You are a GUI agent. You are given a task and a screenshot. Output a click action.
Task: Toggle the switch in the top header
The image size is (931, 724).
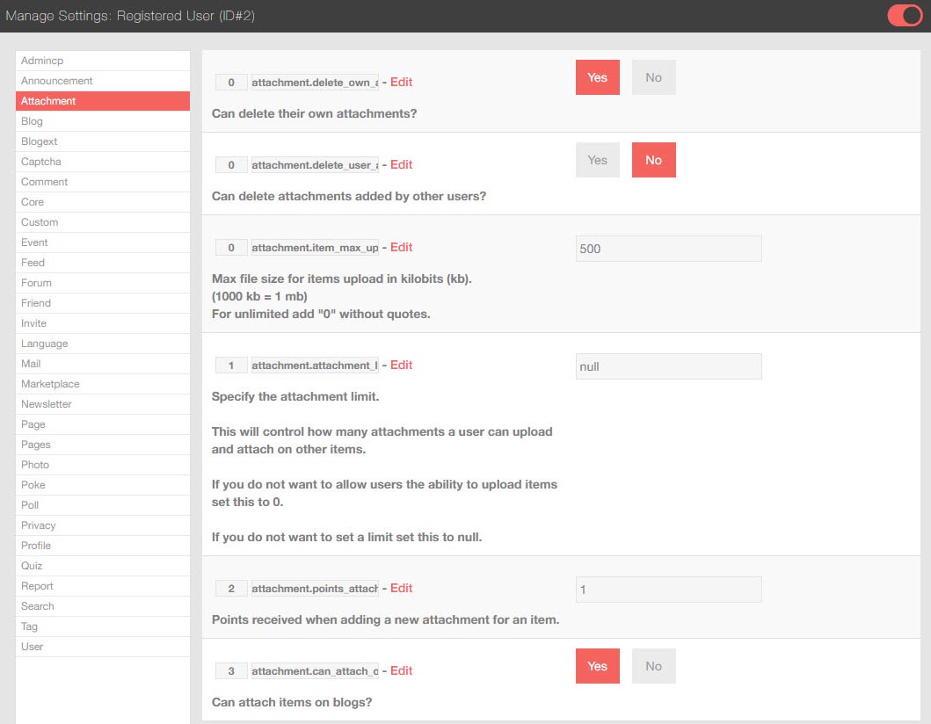point(904,15)
